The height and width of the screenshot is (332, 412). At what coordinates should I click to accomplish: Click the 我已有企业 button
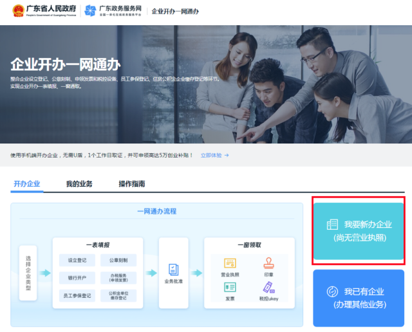point(359,298)
